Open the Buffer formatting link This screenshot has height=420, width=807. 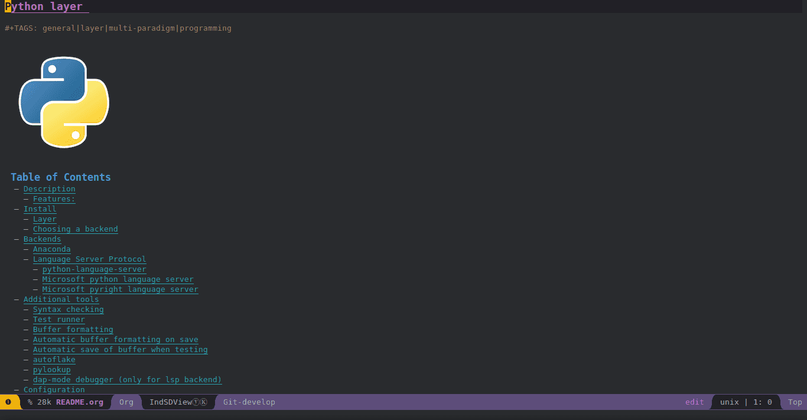pyautogui.click(x=73, y=330)
